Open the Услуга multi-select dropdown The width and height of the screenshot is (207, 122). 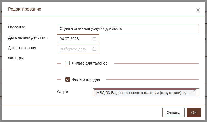197,95
